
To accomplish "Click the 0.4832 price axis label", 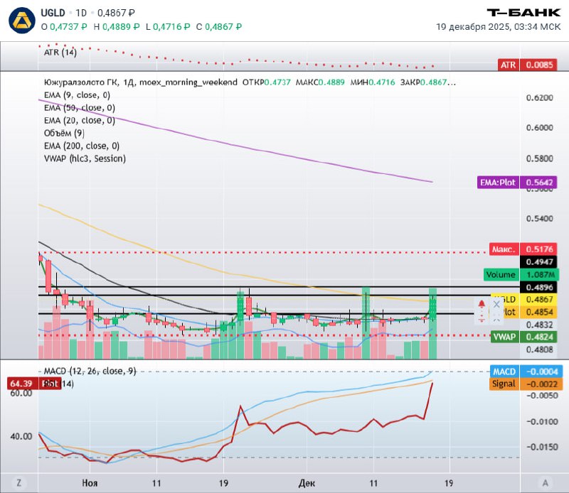I will click(x=540, y=325).
